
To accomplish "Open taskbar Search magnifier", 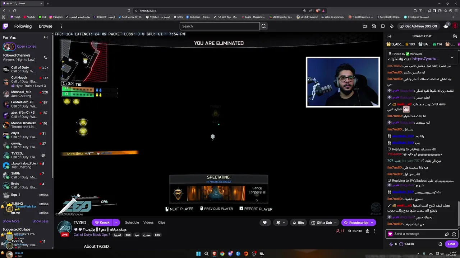I will (206, 254).
